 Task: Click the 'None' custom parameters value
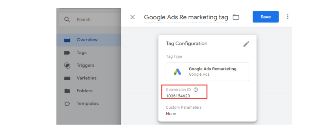171,114
